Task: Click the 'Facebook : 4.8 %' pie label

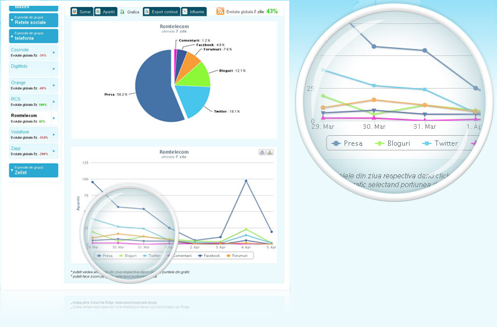Action: coord(210,45)
